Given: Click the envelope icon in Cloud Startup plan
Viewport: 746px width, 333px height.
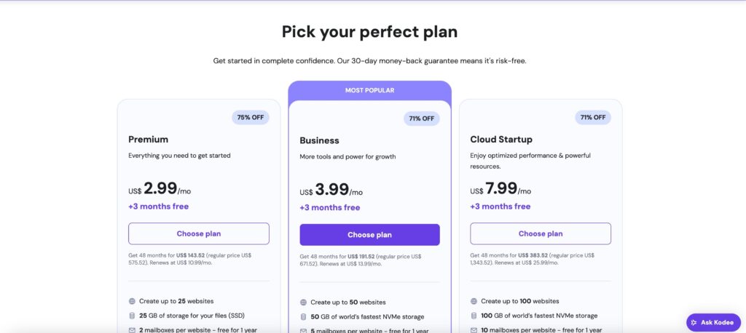Looking at the screenshot, I should coord(474,329).
